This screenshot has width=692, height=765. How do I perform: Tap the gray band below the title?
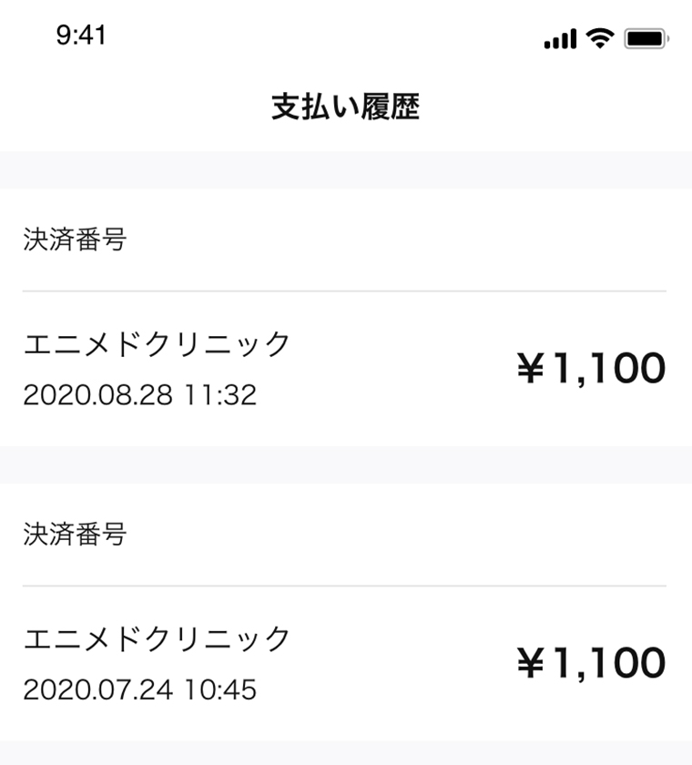tap(346, 169)
